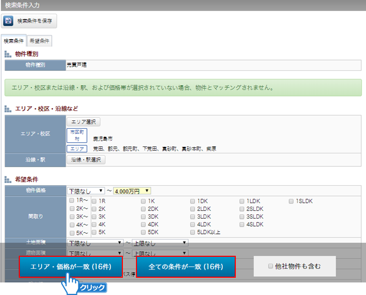Enable 他社物件も含む checkbox

270,266
